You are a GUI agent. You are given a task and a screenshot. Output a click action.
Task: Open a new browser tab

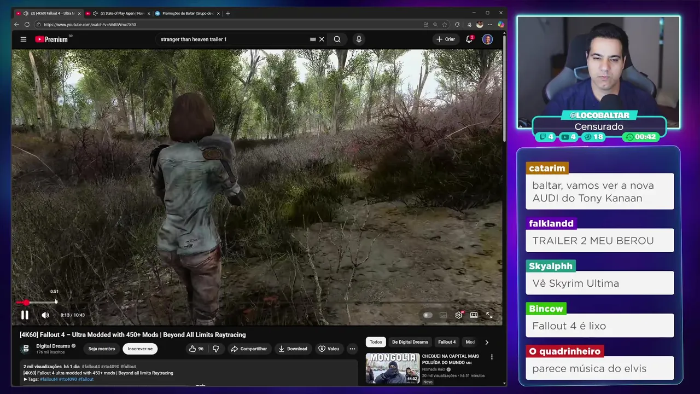pos(228,13)
